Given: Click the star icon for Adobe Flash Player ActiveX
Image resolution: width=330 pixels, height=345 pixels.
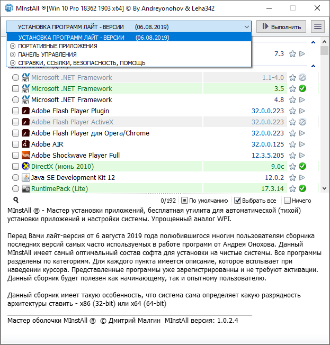Looking at the screenshot, I should (292, 122).
